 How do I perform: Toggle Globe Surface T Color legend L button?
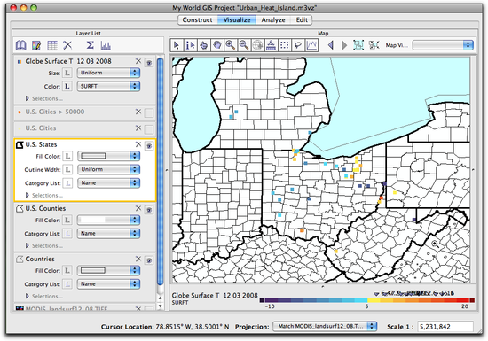tap(67, 86)
